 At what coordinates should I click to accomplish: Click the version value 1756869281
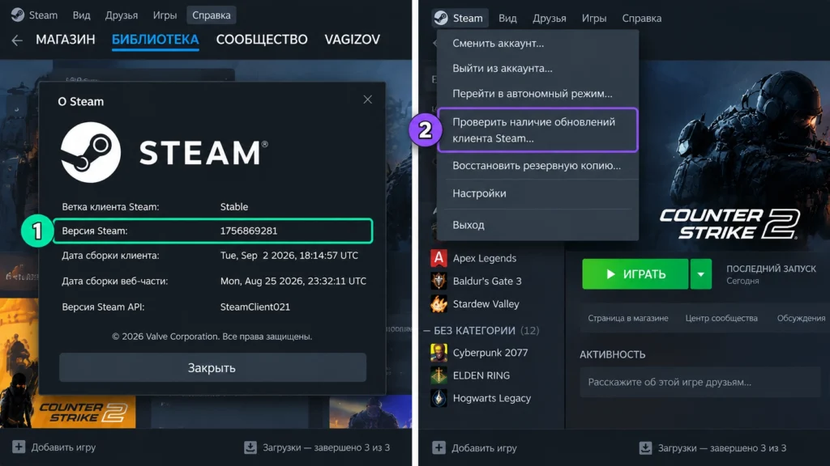pos(249,231)
